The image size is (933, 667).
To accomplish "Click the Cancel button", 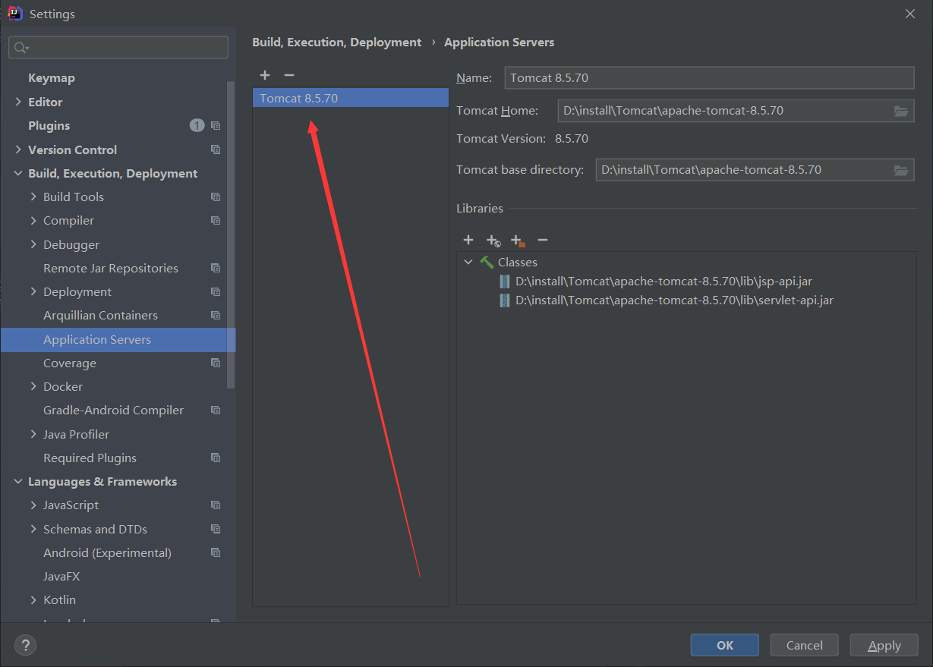I will [x=804, y=645].
